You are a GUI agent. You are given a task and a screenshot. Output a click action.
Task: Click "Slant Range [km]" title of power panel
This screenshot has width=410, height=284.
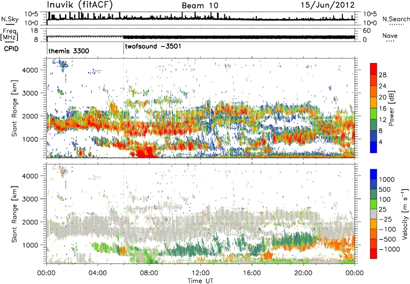[14, 108]
